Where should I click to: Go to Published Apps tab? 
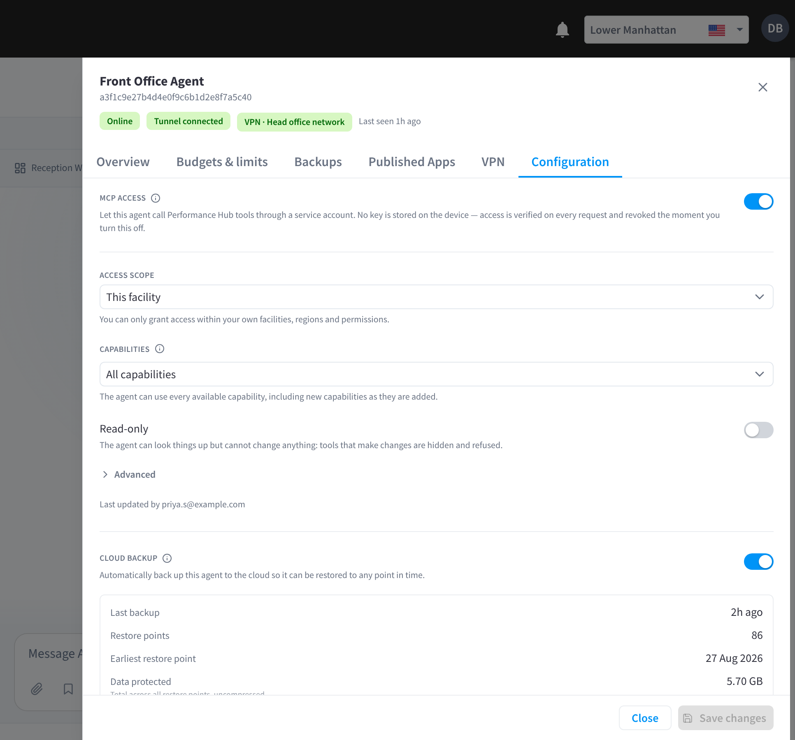[411, 162]
